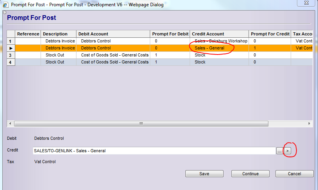318x190 pixels.
Task: Click the Prompt For Debit column header
Action: tap(170, 34)
